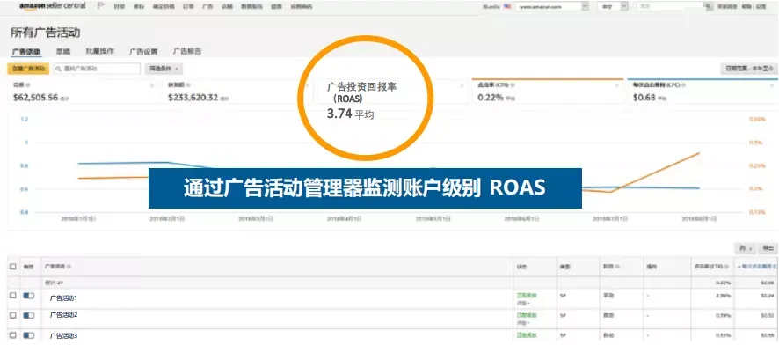Open the 列 columns dropdown
Image resolution: width=779 pixels, height=345 pixels.
click(746, 248)
